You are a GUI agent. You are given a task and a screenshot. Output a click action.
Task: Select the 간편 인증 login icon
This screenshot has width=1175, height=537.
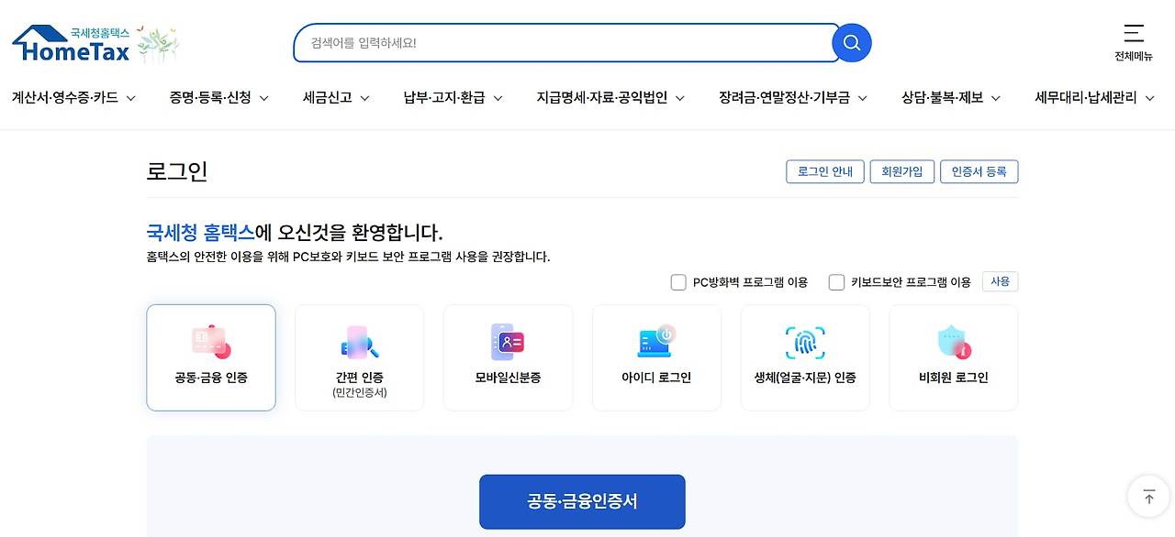[x=359, y=342]
